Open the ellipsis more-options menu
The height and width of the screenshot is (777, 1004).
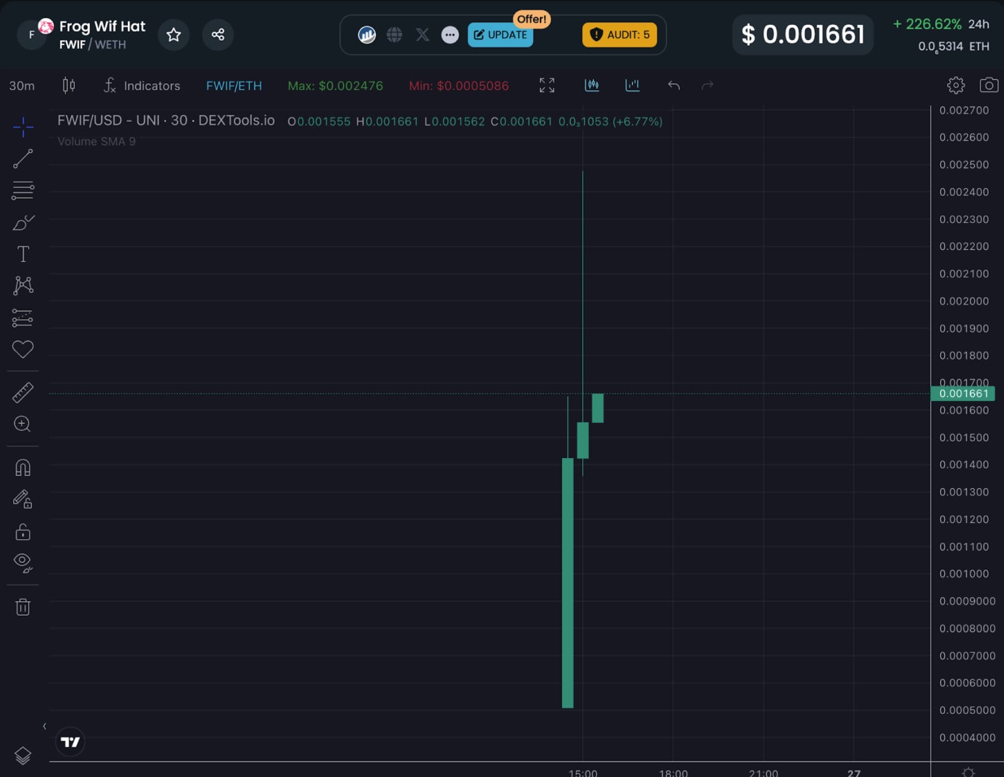tap(449, 35)
